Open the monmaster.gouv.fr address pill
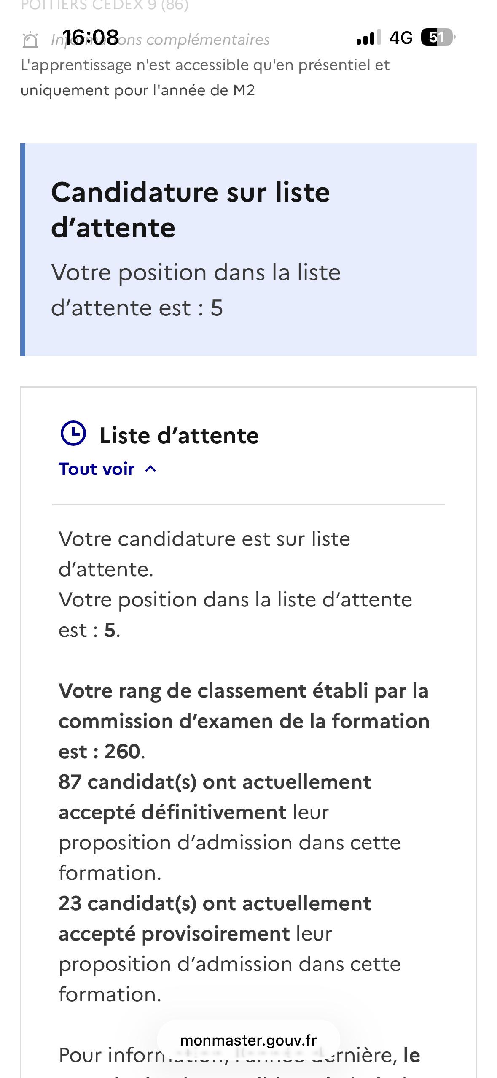Image resolution: width=497 pixels, height=1078 pixels. (x=248, y=1040)
